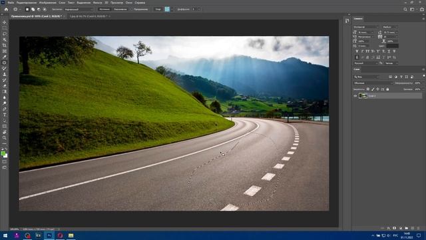The height and width of the screenshot is (240, 426).
Task: Toggle lock all for the layer
Action: 387,89
